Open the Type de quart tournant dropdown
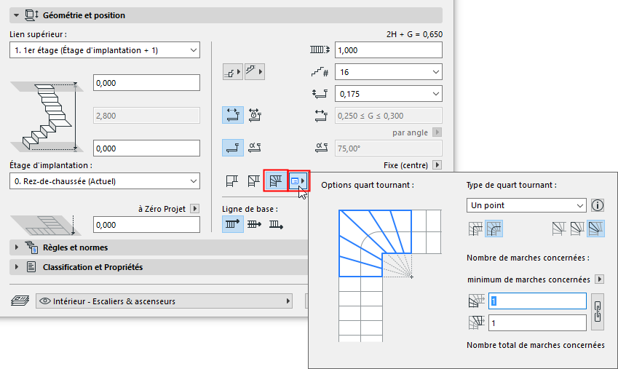This screenshot has height=369, width=618. [x=526, y=205]
